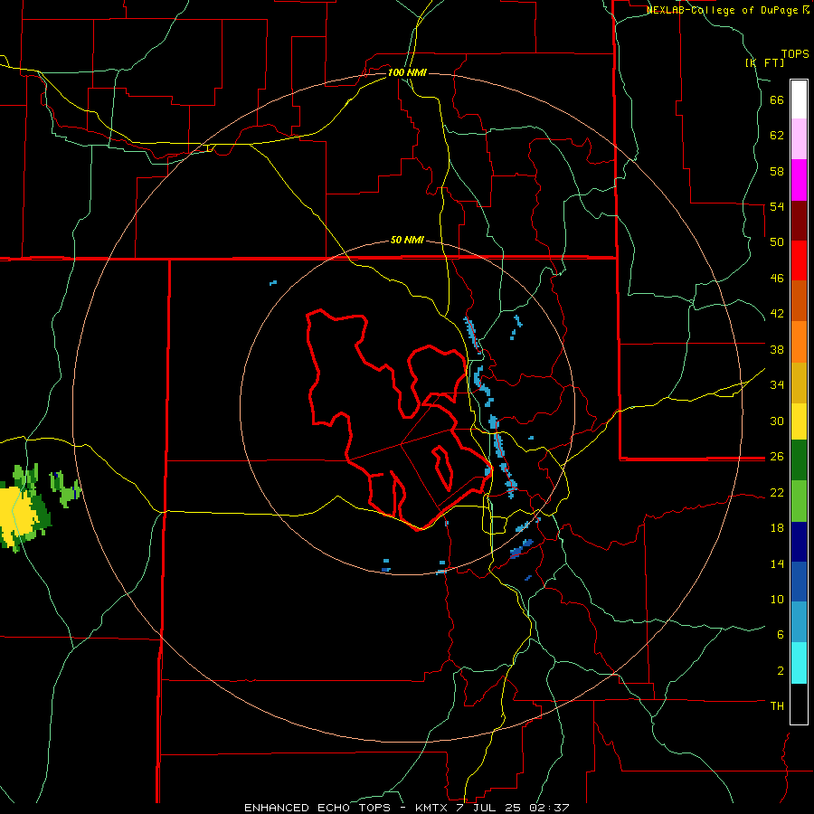Select light blue swatch between 6 and 10

coord(799,622)
